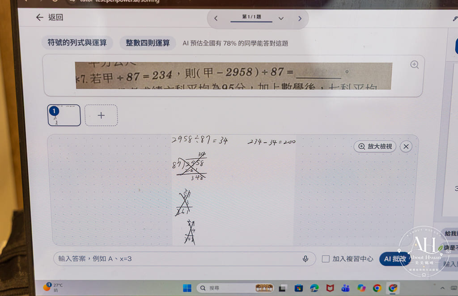Image resolution: width=458 pixels, height=296 pixels.
Task: Select handwriting page 1 thumbnail
Action: tap(64, 115)
